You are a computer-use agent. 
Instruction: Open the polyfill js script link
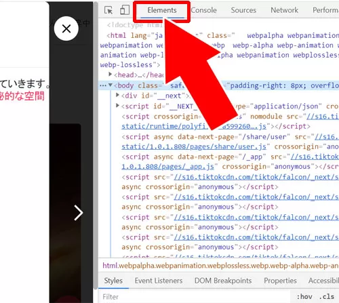coord(194,126)
